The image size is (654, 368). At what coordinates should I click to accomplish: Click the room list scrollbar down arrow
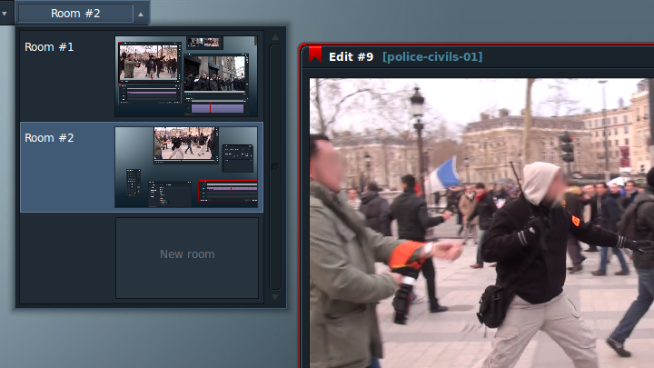click(x=275, y=297)
